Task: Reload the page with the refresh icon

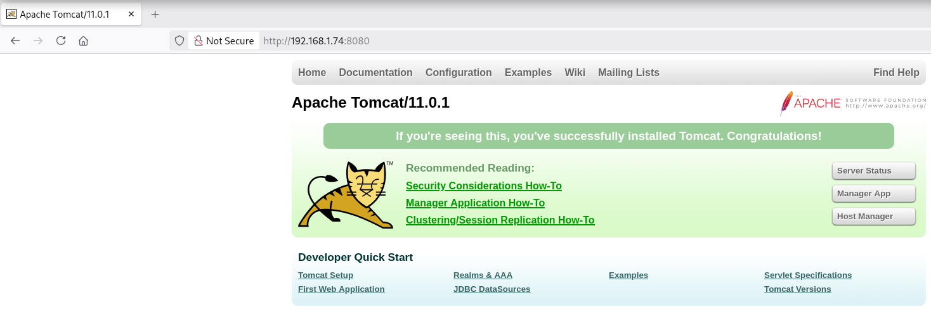Action: click(61, 41)
